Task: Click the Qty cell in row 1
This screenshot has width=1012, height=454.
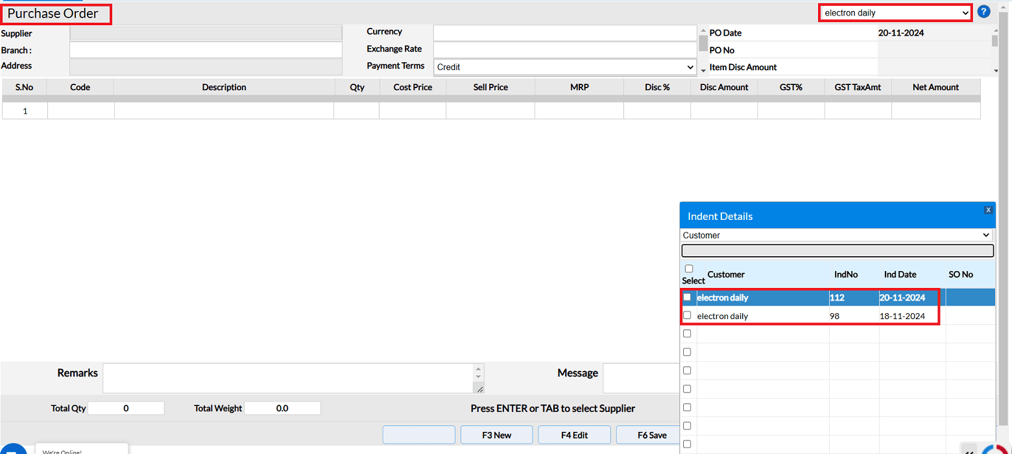Action: 357,111
